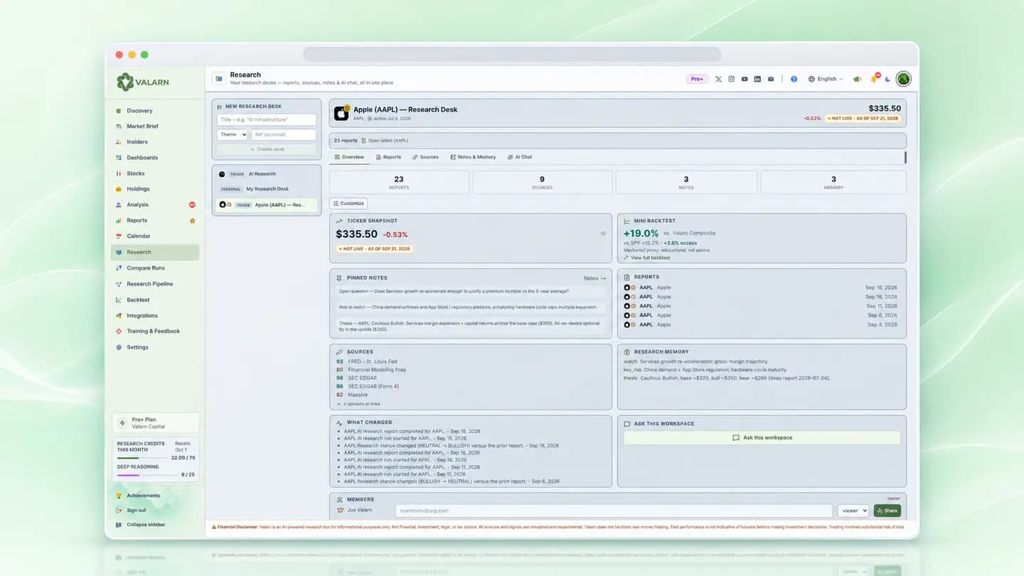
Task: Open the Pro+ Plan Valarn Capital card
Action: (x=156, y=422)
